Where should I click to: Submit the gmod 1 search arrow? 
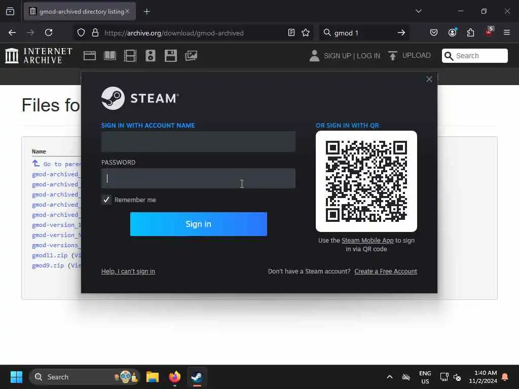point(401,32)
